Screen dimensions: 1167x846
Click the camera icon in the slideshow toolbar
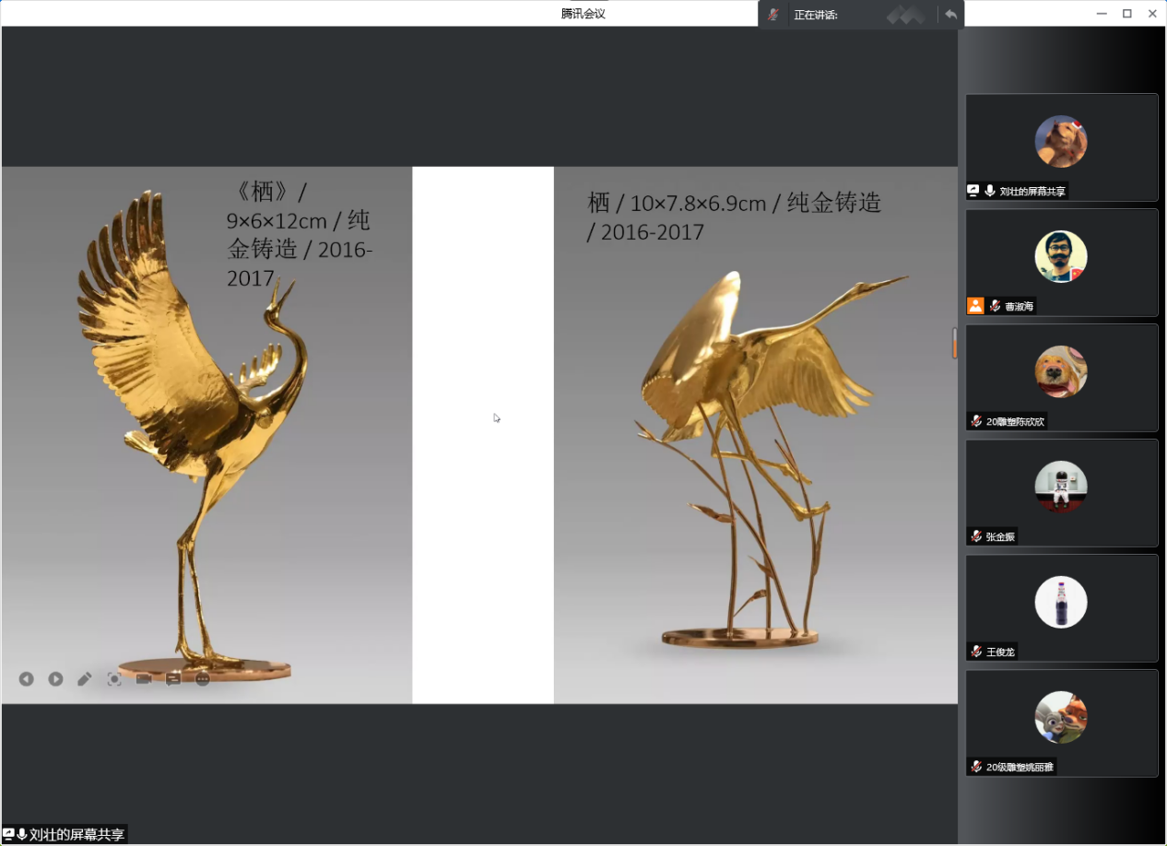[144, 679]
